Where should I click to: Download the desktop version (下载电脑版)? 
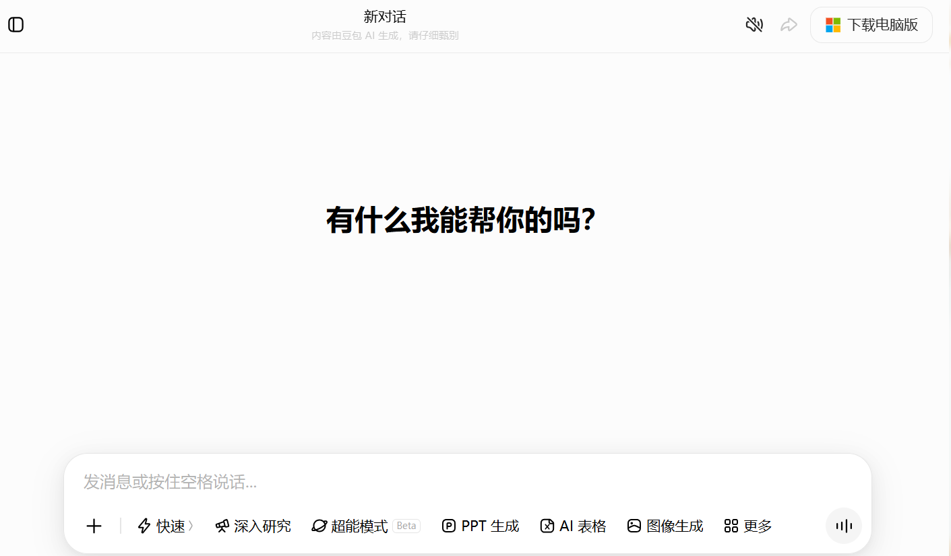(871, 25)
